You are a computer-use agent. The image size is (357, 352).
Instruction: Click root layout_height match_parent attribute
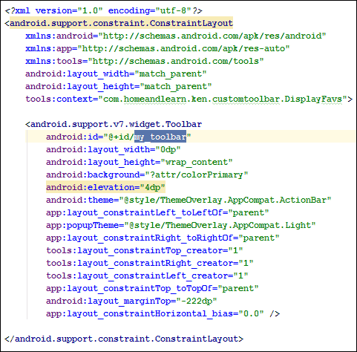[119, 86]
